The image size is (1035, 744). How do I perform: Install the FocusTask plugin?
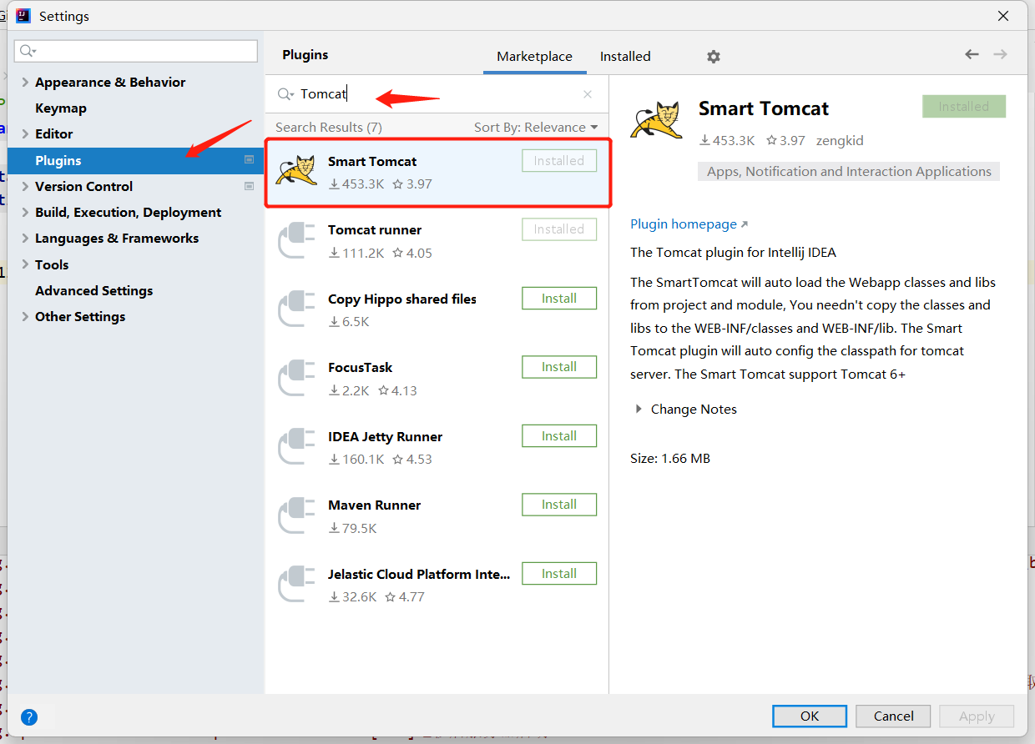[x=558, y=366]
